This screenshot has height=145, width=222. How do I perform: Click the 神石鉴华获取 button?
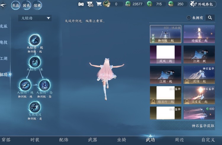click(203, 126)
